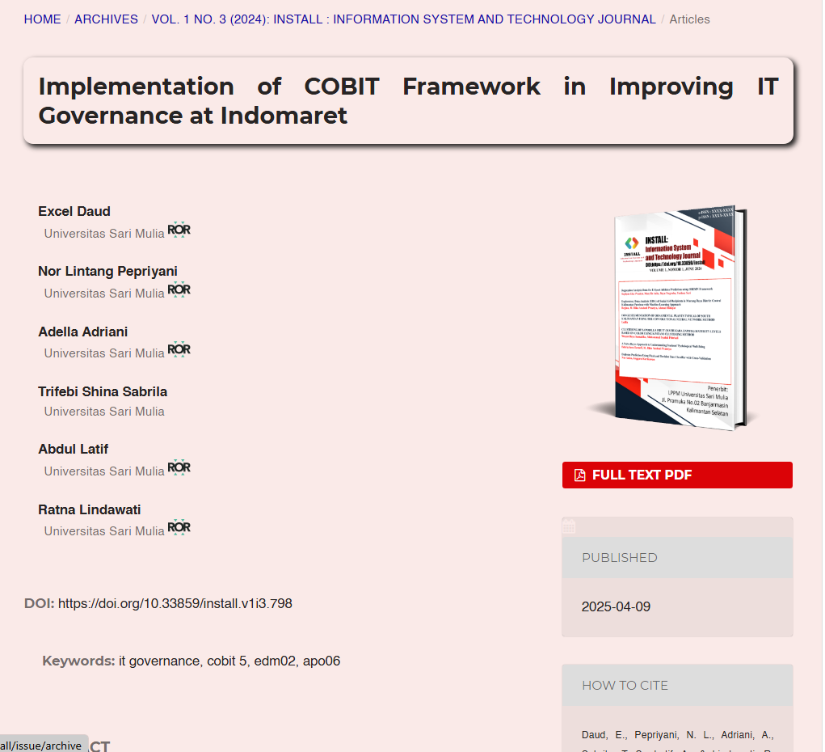Open Archives breadcrumb link
This screenshot has width=825, height=752.
coord(106,19)
